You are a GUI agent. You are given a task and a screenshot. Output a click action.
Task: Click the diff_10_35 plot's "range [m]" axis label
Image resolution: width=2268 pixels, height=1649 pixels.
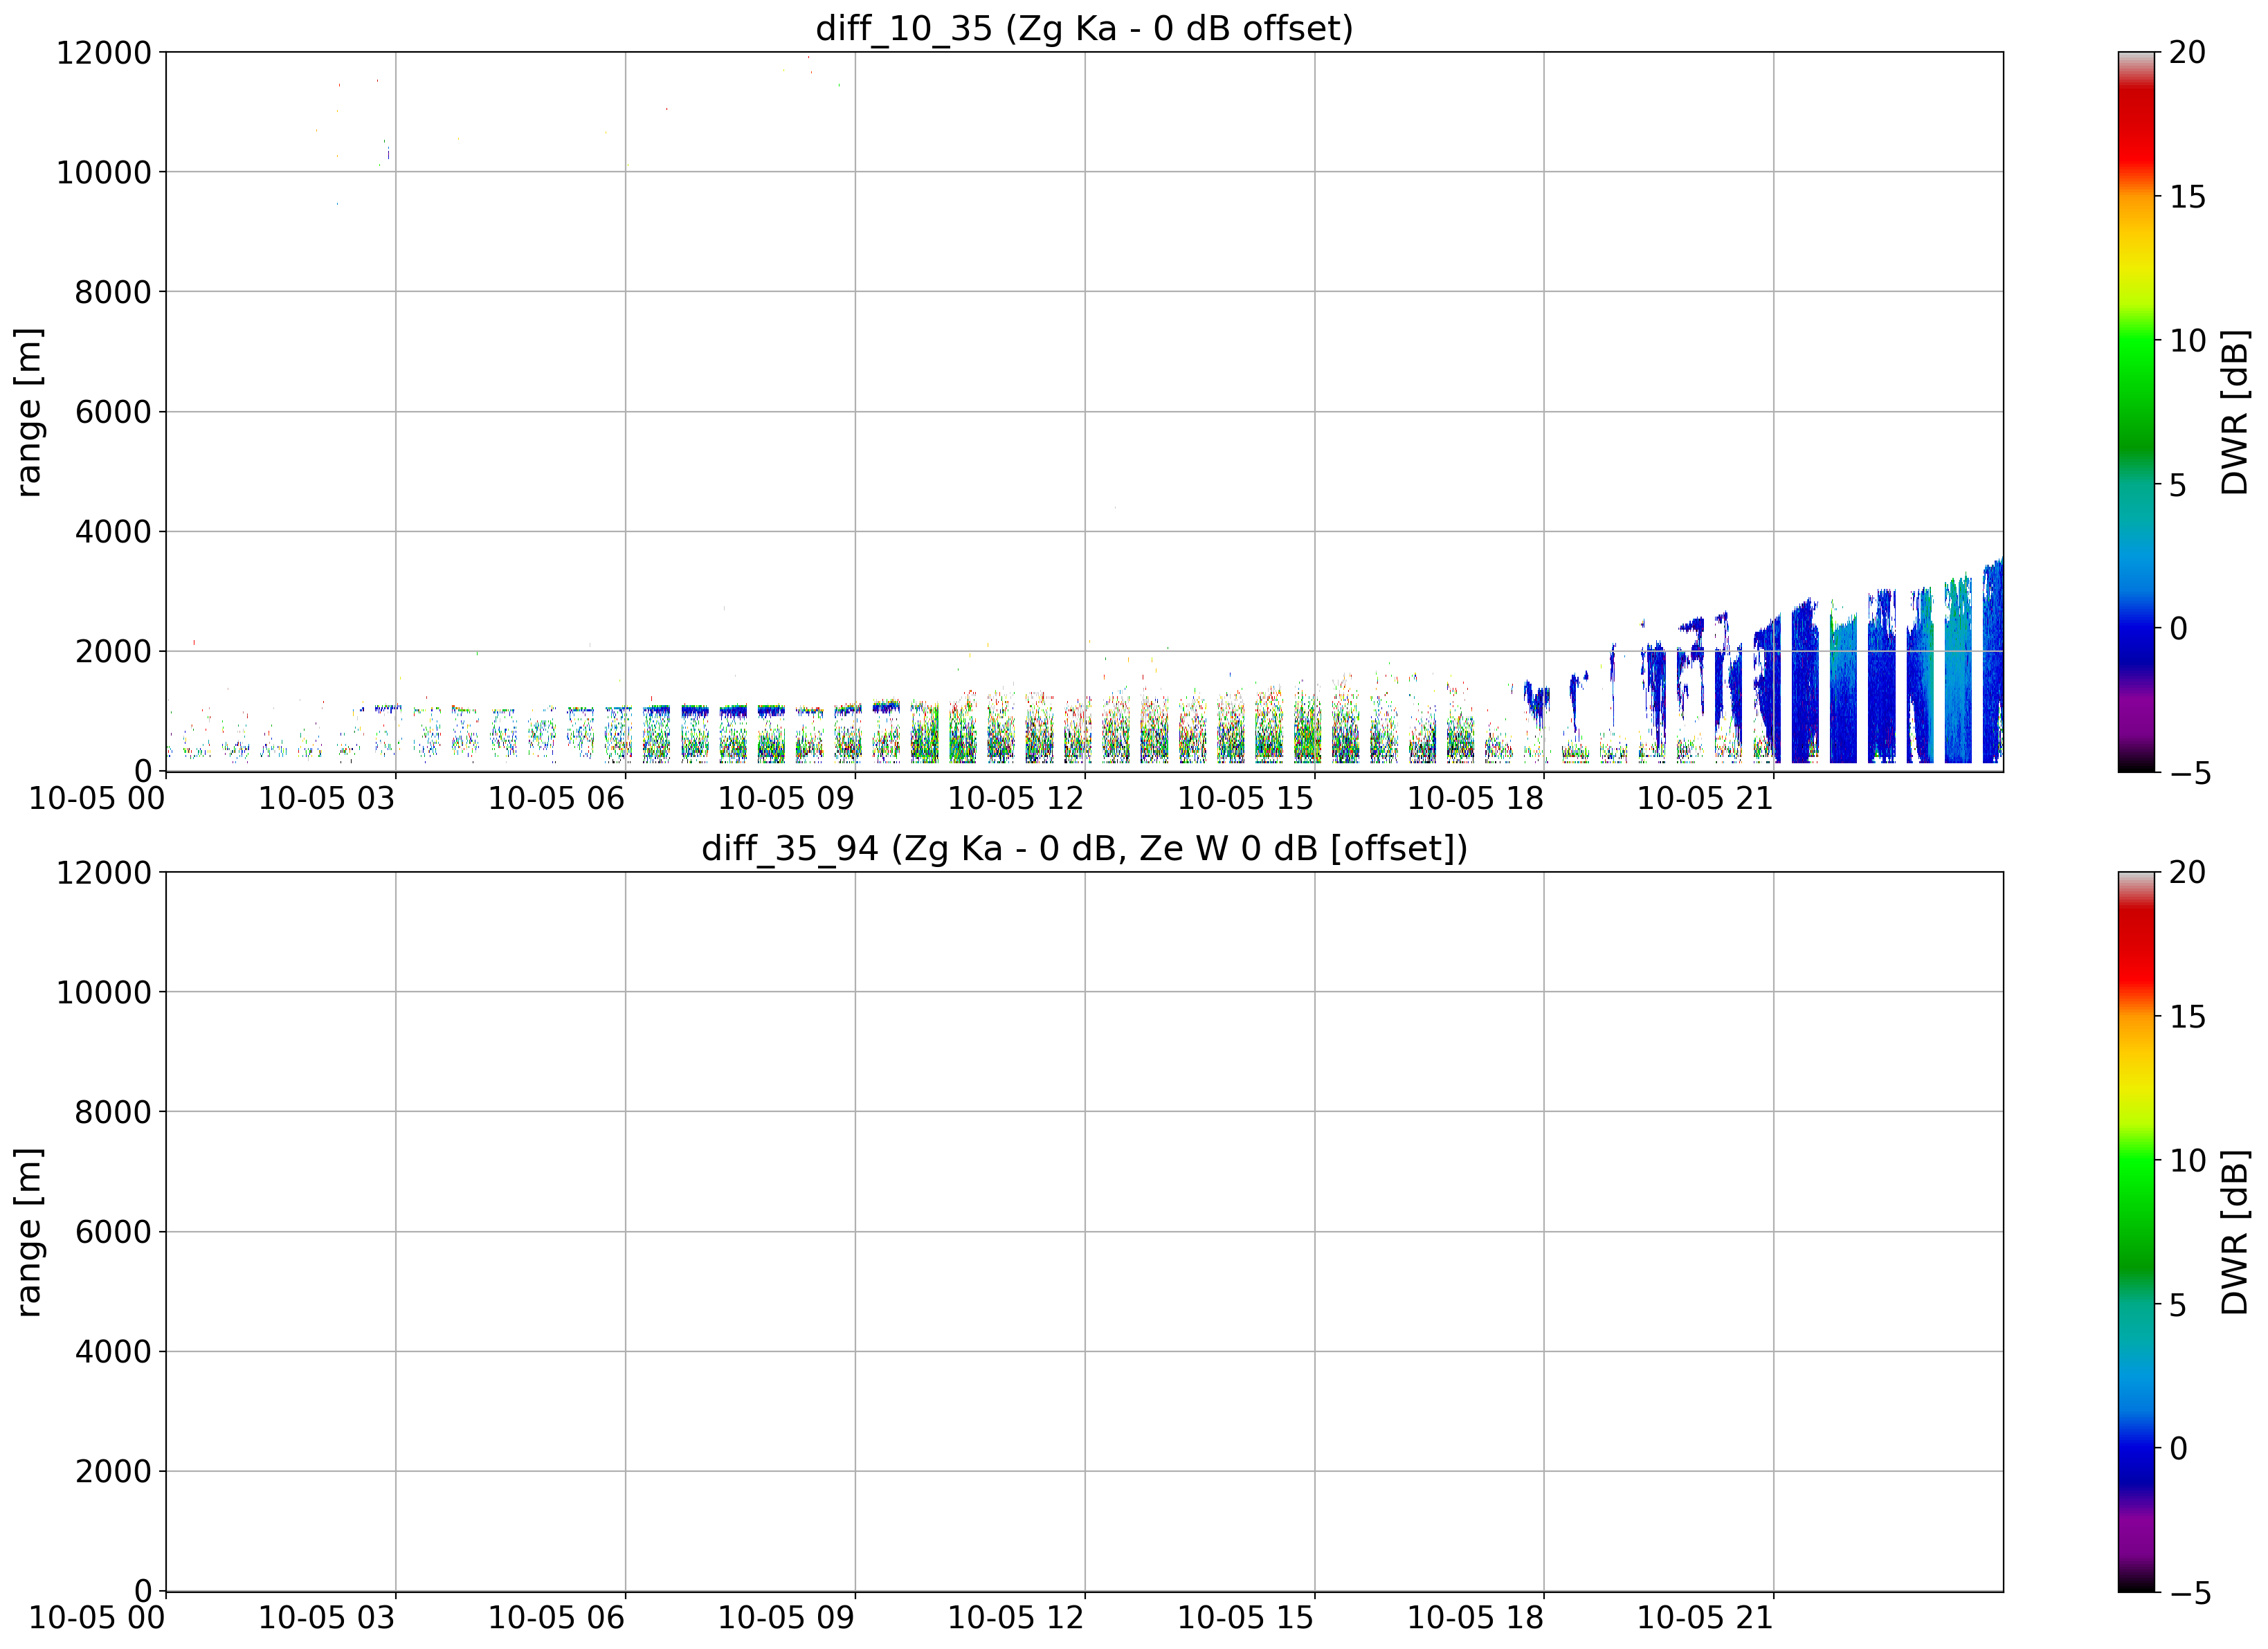pyautogui.click(x=28, y=411)
